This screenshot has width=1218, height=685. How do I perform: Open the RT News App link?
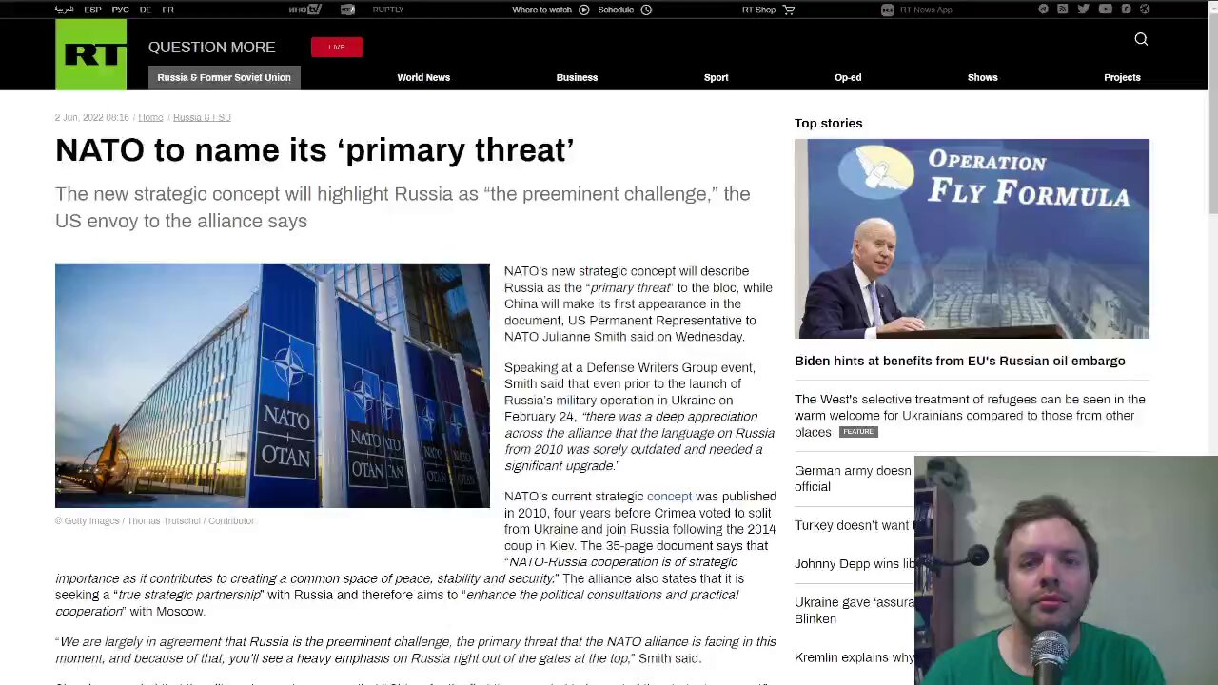[x=926, y=10]
